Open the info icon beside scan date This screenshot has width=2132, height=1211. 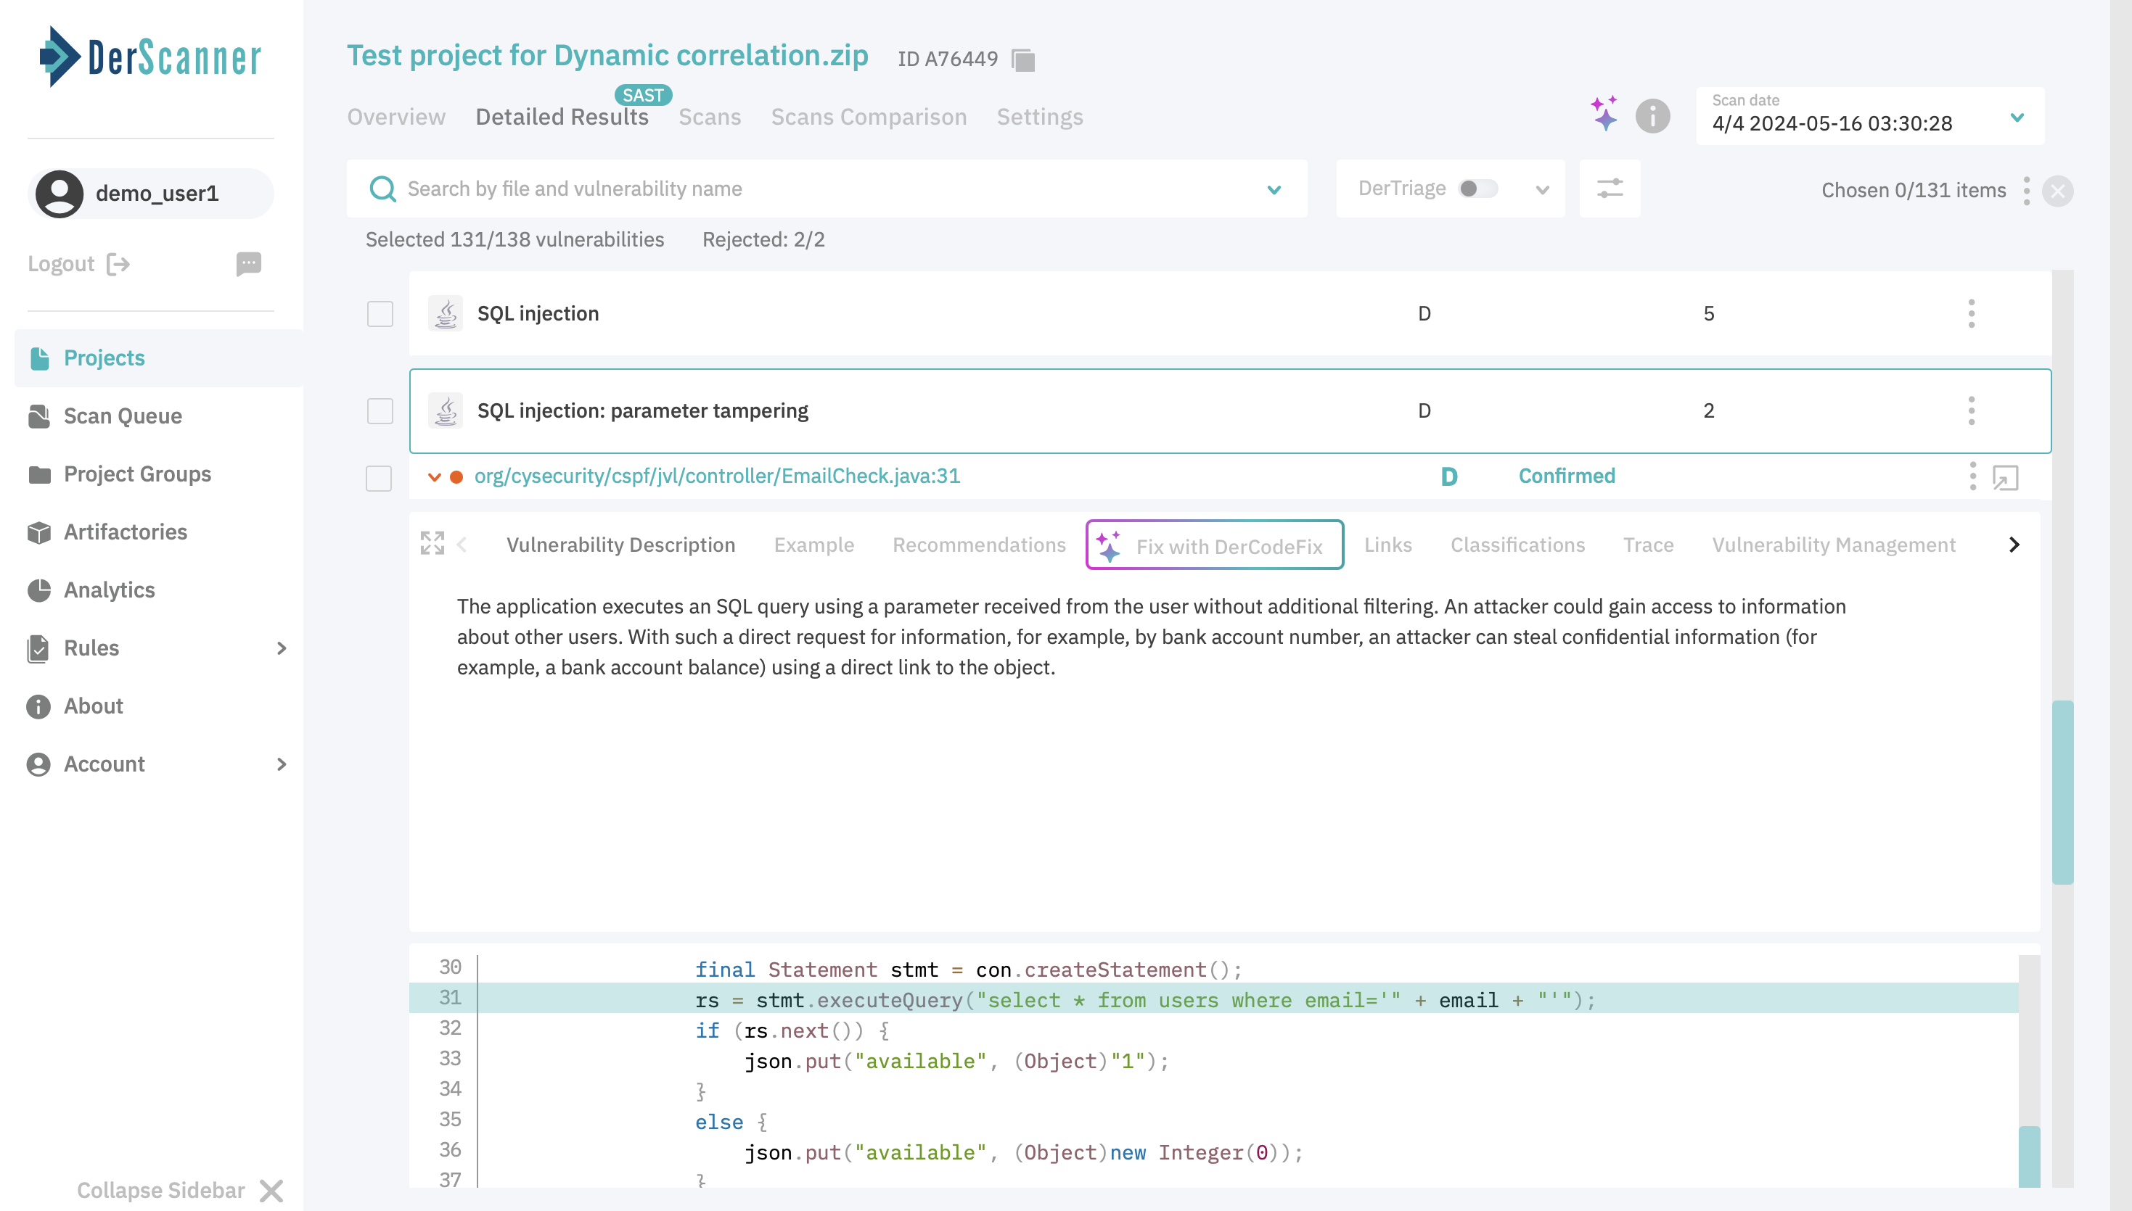pyautogui.click(x=1652, y=115)
